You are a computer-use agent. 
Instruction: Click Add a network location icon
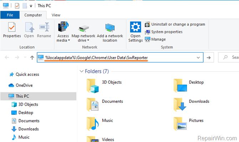110,28
